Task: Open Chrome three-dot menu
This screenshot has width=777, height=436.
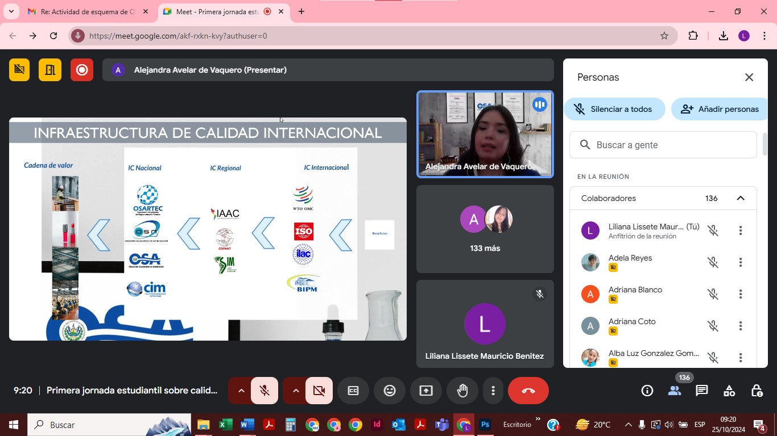Action: pyautogui.click(x=763, y=36)
